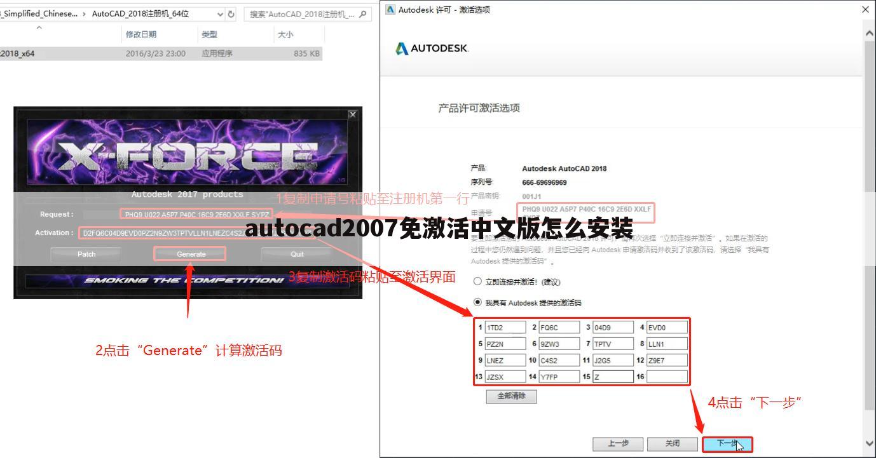
Task: Click activation code box 7 containing TPTV
Action: 613,344
